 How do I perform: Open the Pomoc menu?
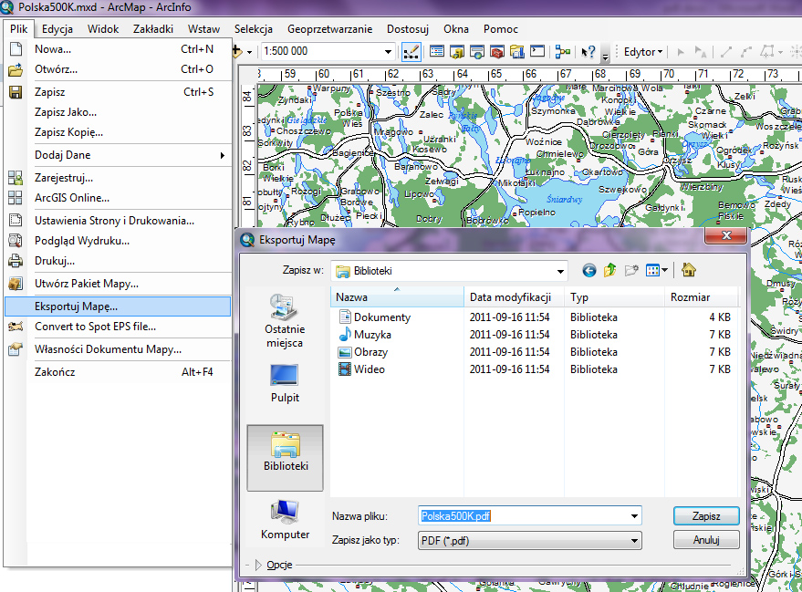point(500,29)
